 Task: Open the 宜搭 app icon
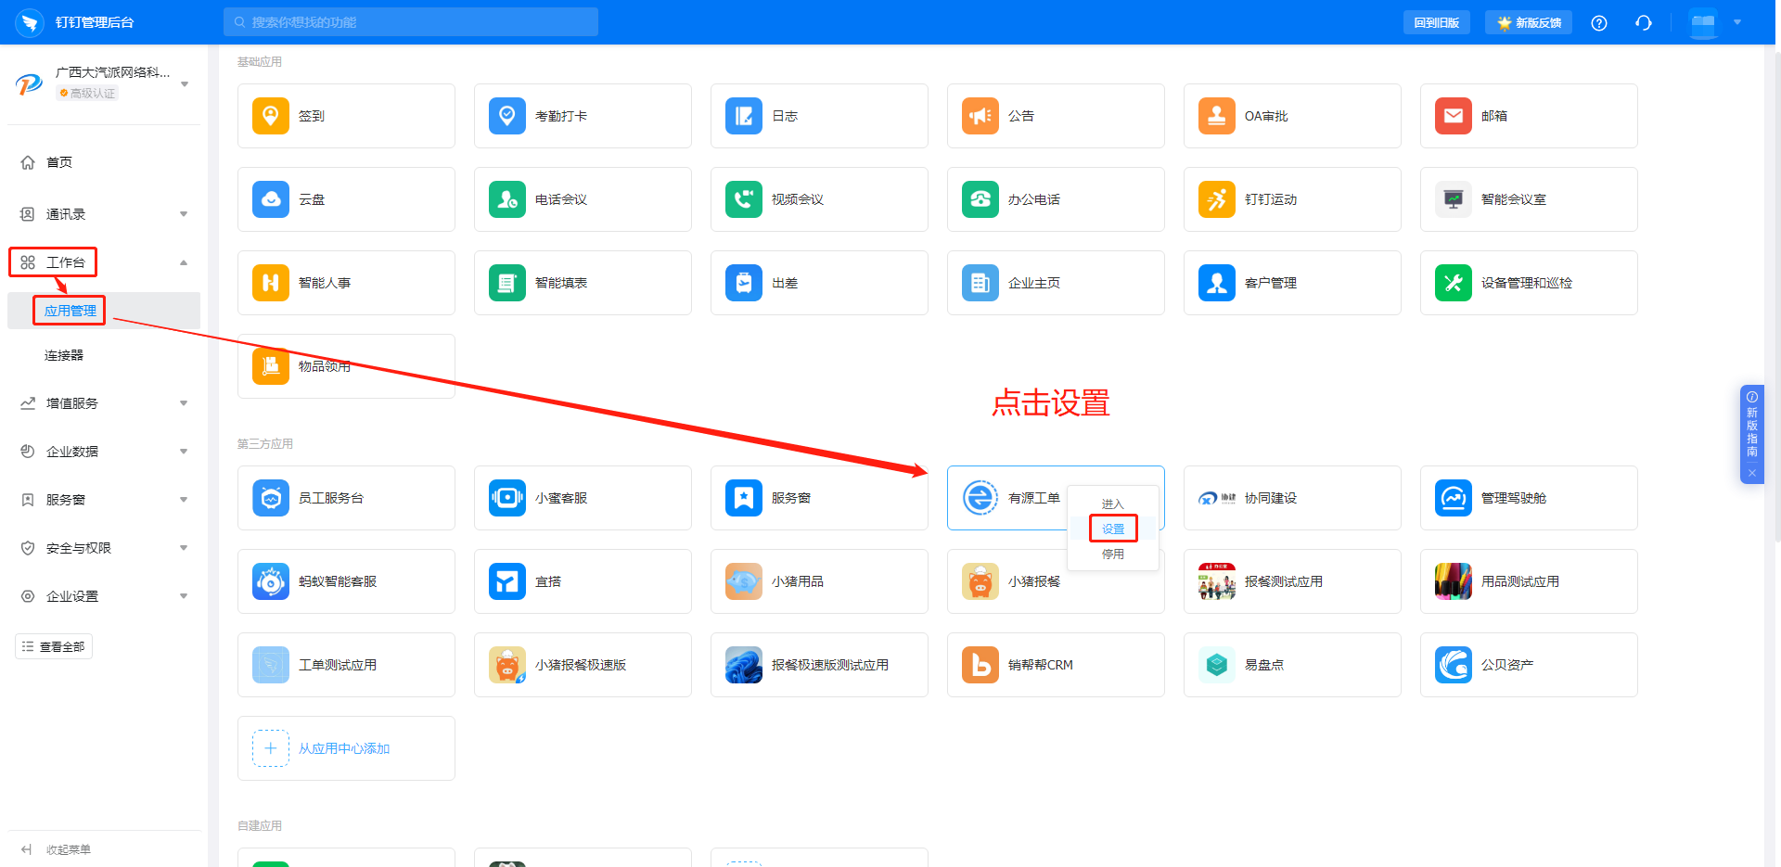[507, 581]
